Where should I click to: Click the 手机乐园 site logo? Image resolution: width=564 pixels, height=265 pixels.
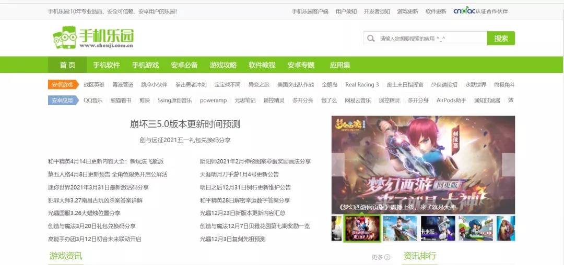click(x=93, y=37)
